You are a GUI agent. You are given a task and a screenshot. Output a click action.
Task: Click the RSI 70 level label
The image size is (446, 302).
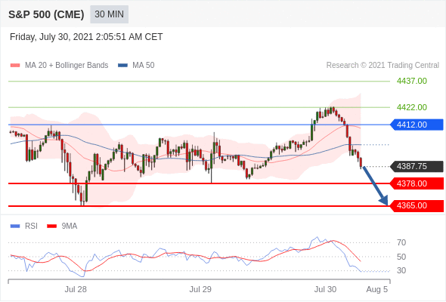click(x=401, y=242)
